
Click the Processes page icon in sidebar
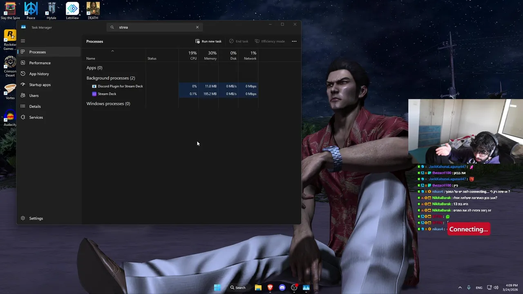click(x=23, y=52)
